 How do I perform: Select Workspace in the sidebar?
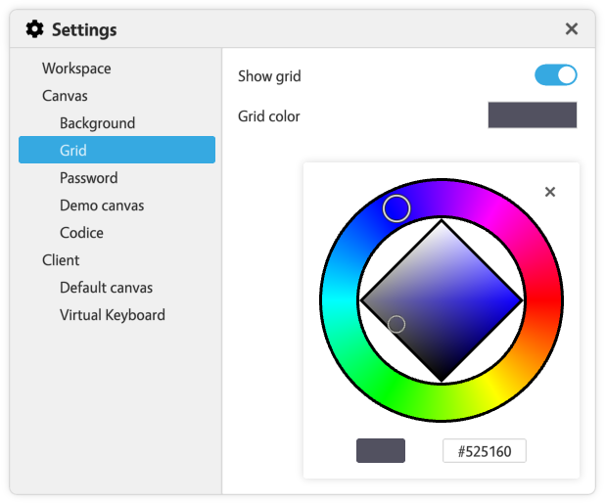coord(76,69)
